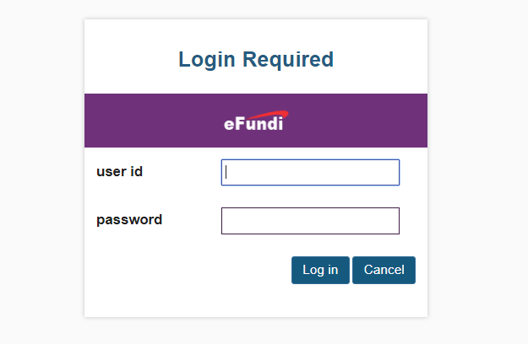Activate the empty password text box

310,221
